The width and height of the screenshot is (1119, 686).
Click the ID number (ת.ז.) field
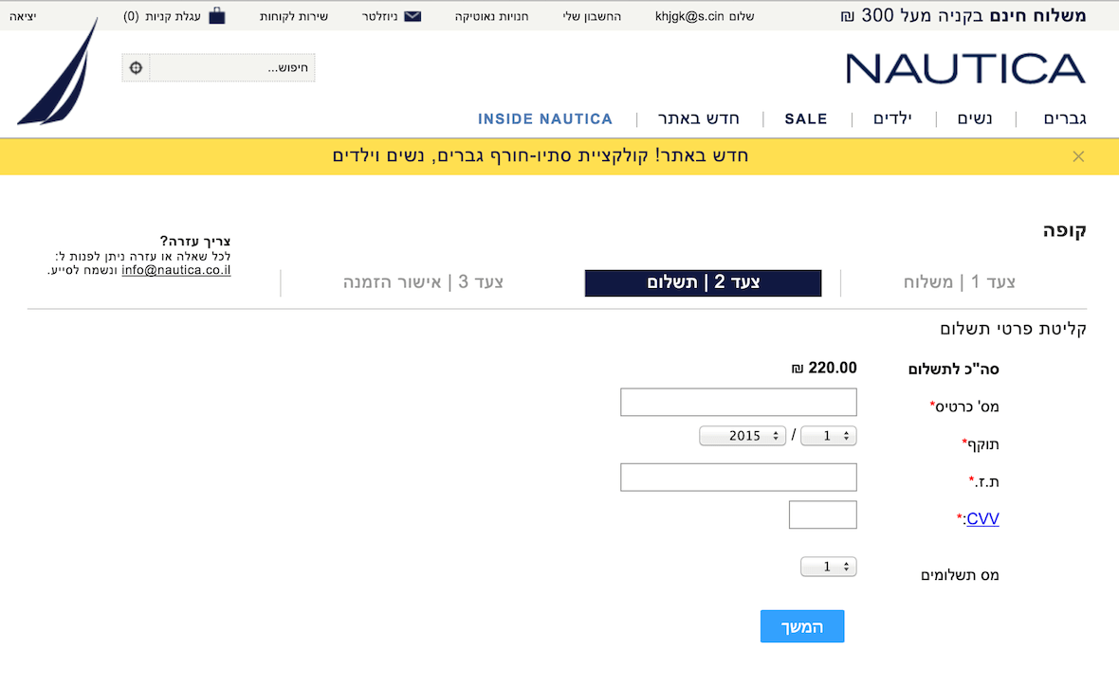coord(739,478)
